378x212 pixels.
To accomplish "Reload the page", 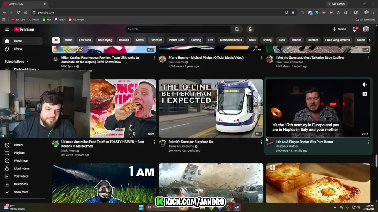I will click(18, 12).
